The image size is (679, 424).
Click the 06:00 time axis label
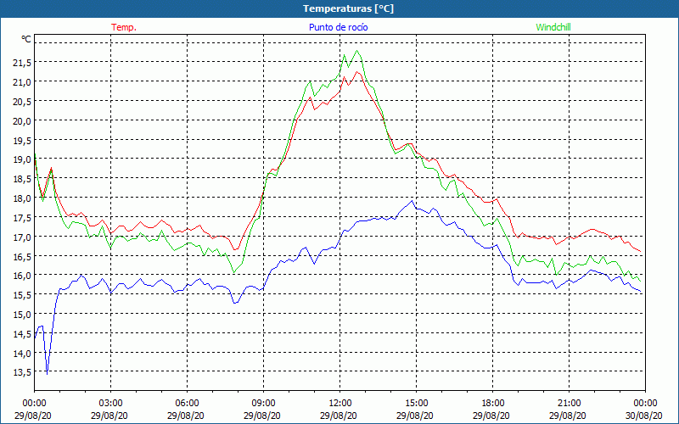(187, 404)
